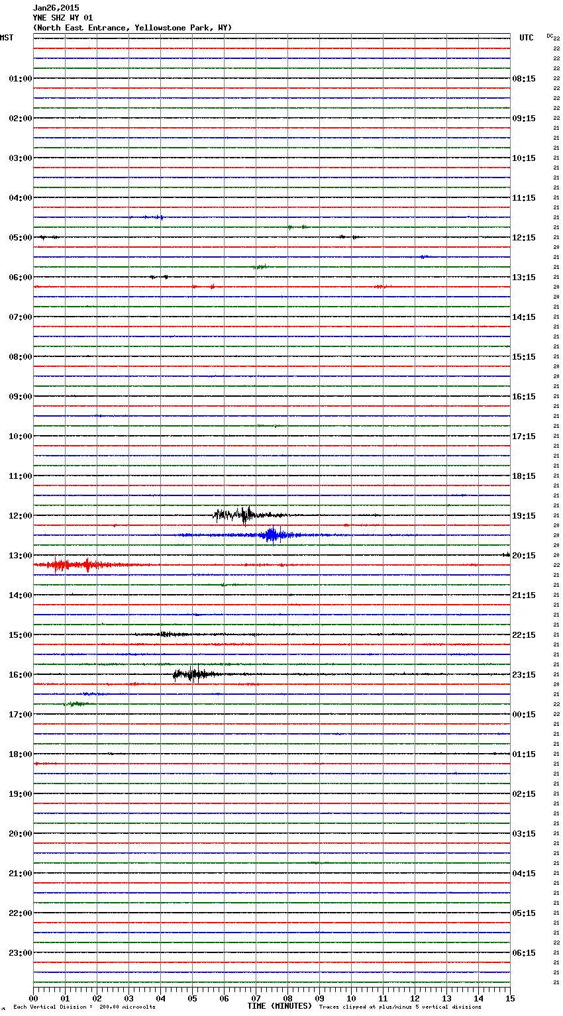Click the date label Jan26,2015
The width and height of the screenshot is (563, 1016).
56,8
